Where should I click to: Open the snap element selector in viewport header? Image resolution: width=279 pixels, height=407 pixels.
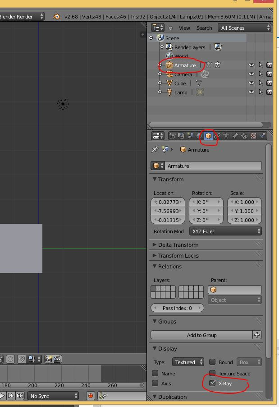[x=35, y=359]
